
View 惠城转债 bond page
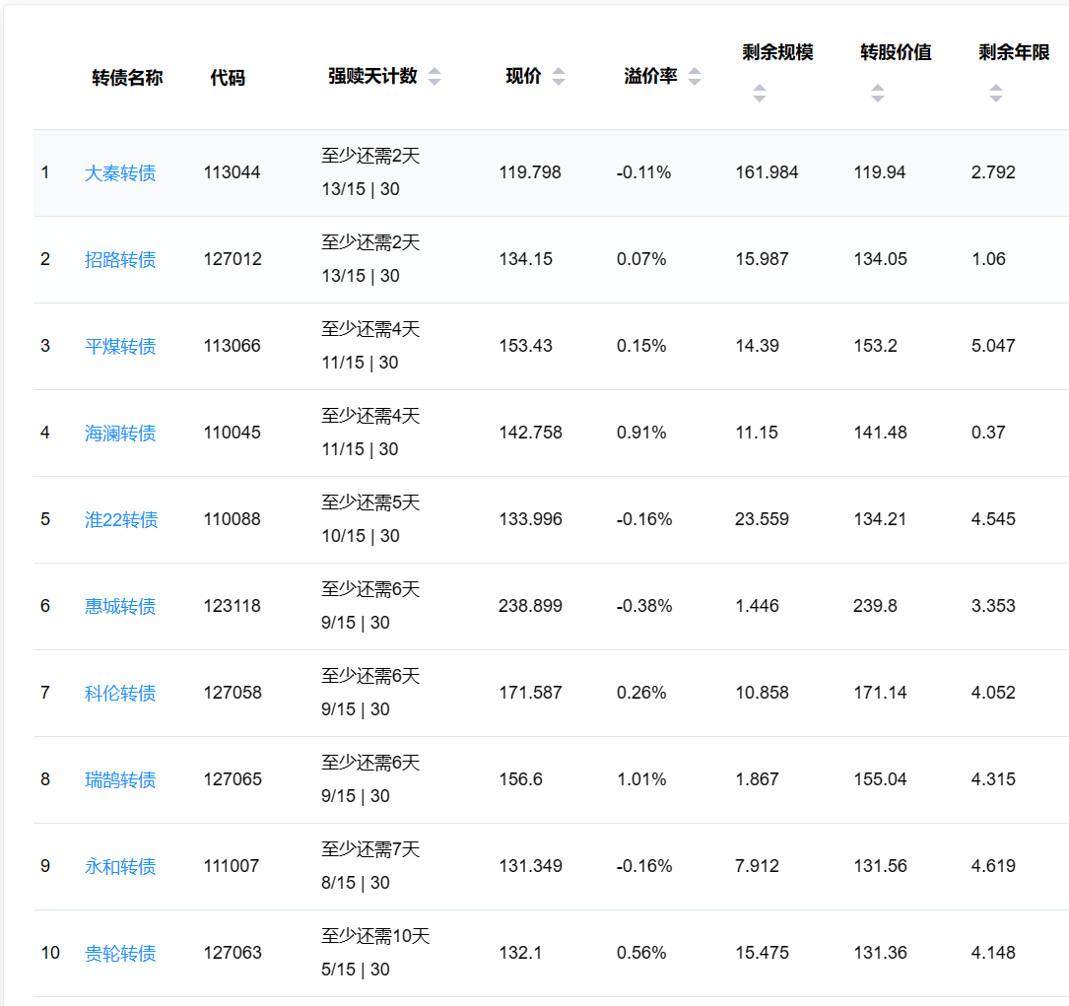120,607
